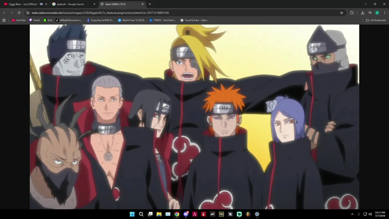Viewport: 389px width, 219px height.
Task: Zoom into the Akatsuki image
Action: [x=194, y=117]
